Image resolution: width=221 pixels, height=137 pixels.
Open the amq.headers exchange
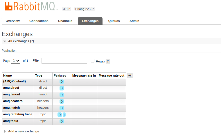(13, 101)
